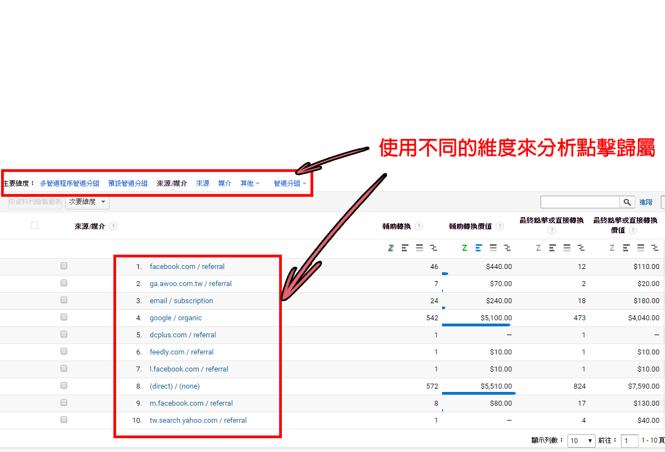Check the tw.search.yahoo.com / referral row checkbox
The height and width of the screenshot is (452, 665).
click(x=64, y=419)
